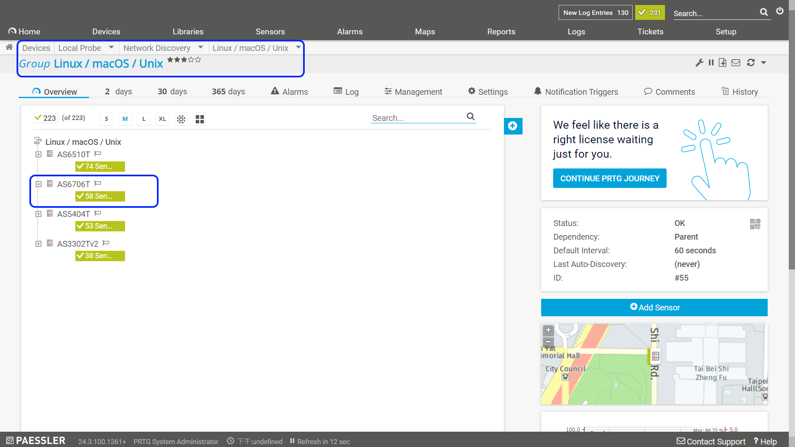Click the Add Sensor button
The image size is (795, 447).
pyautogui.click(x=654, y=308)
